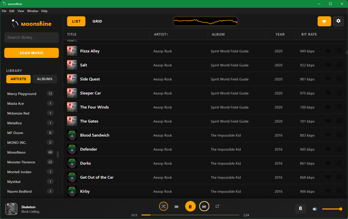Viewport: 348px width, 219px height.
Task: Favorite the Salt track heart icon
Action: (x=328, y=65)
